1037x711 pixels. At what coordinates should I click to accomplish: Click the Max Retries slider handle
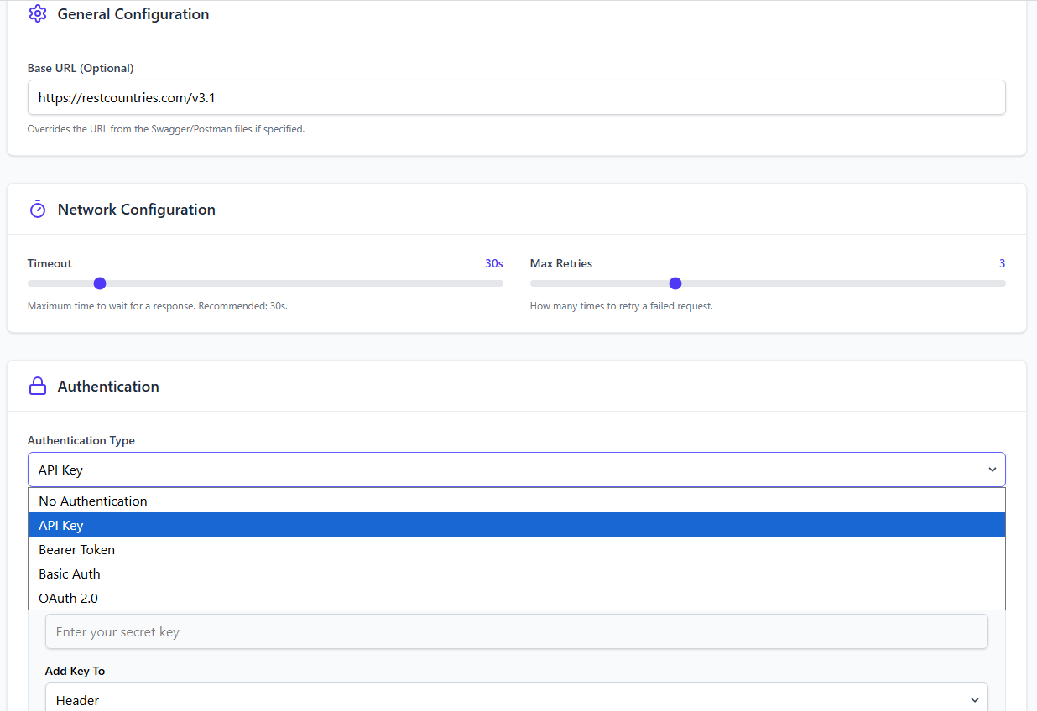pos(675,283)
